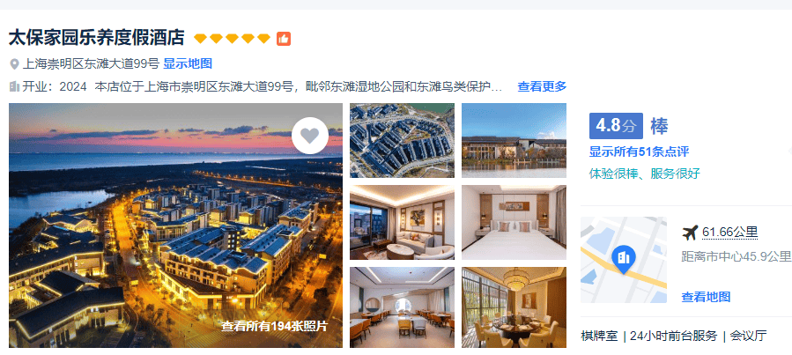Click the building icon before 开业

[14, 86]
